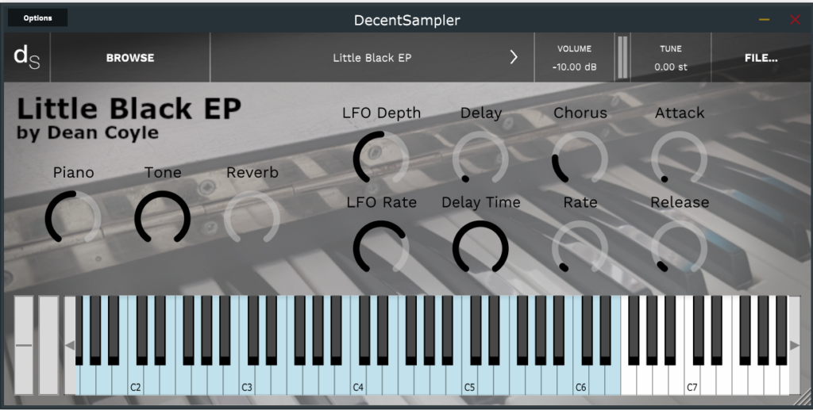Click the output level meter
Screen dimensions: 813x410
pos(622,57)
